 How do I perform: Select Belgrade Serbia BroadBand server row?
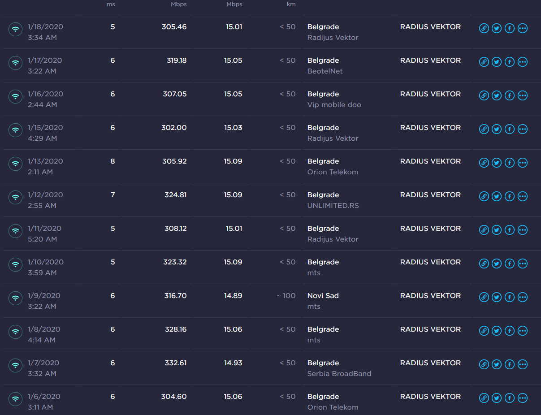coord(339,368)
